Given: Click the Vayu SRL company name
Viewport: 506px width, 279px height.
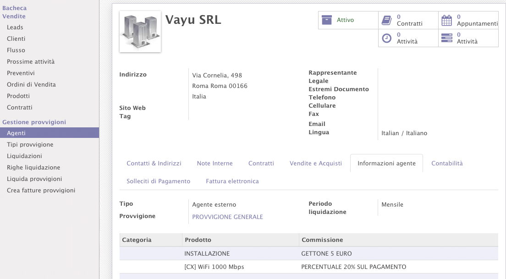Looking at the screenshot, I should pyautogui.click(x=193, y=20).
